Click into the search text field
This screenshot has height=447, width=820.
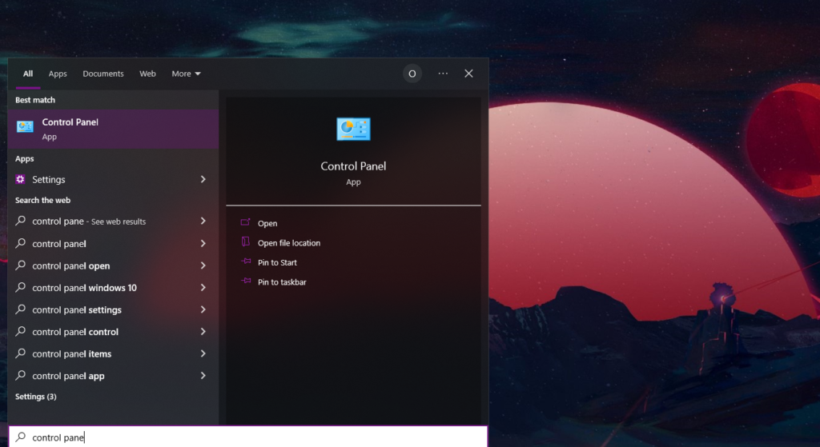click(x=248, y=437)
